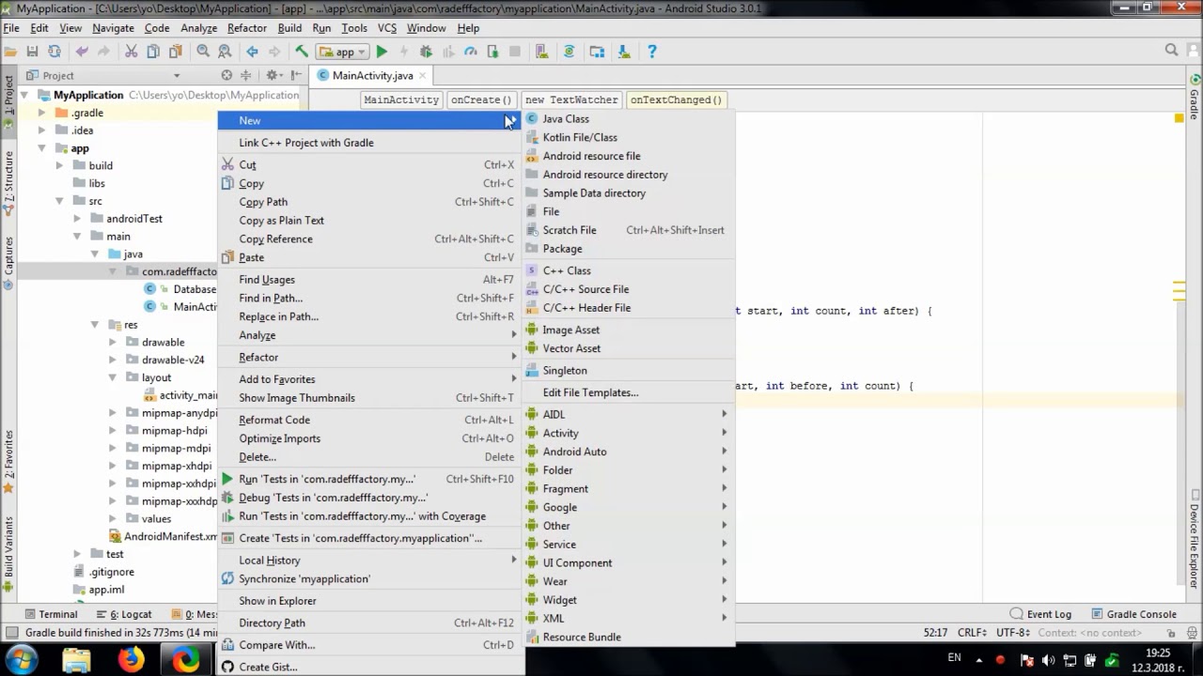Click the Project Structure icon
1203x676 pixels.
click(x=597, y=52)
